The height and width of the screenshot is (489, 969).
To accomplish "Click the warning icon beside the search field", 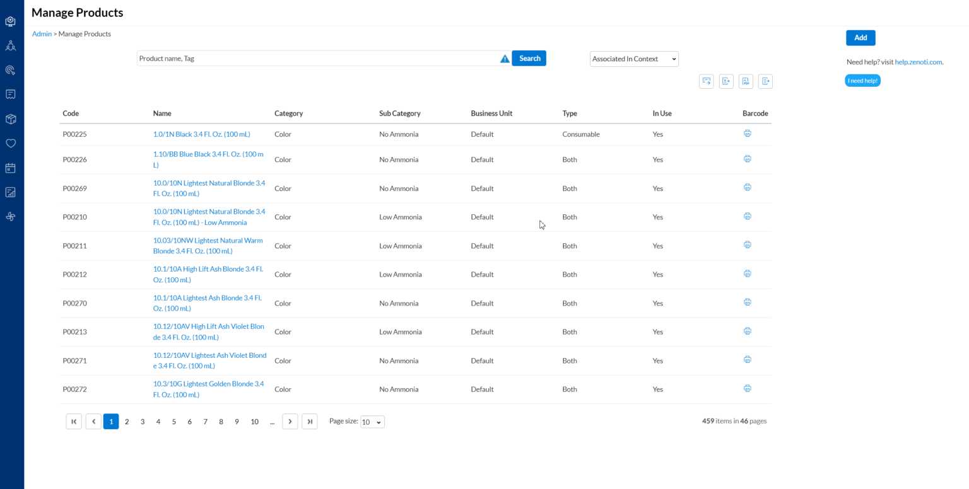I will 504,58.
